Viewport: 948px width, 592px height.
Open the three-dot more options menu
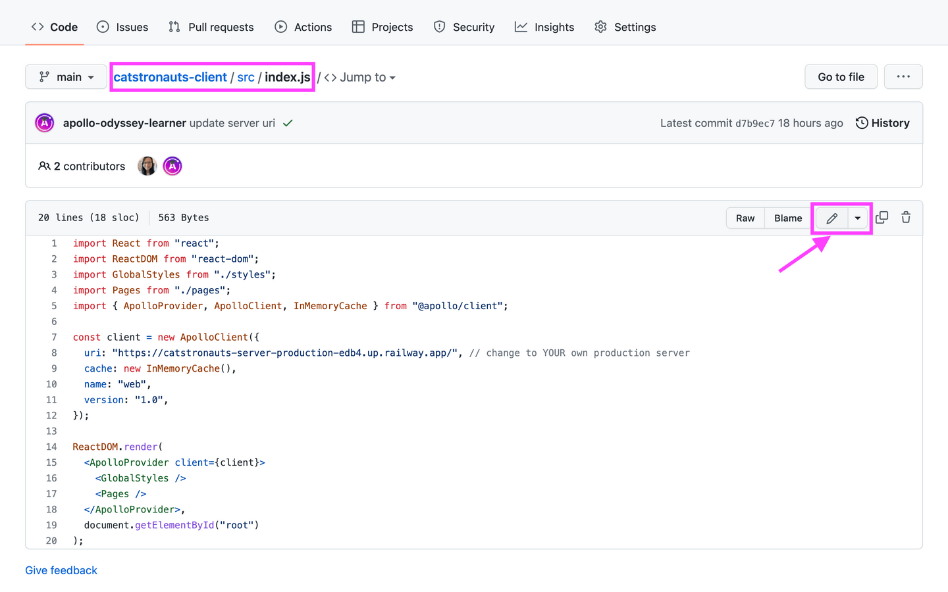(x=903, y=77)
